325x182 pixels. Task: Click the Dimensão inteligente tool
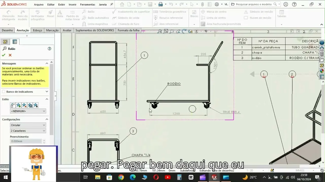[x=8, y=16]
